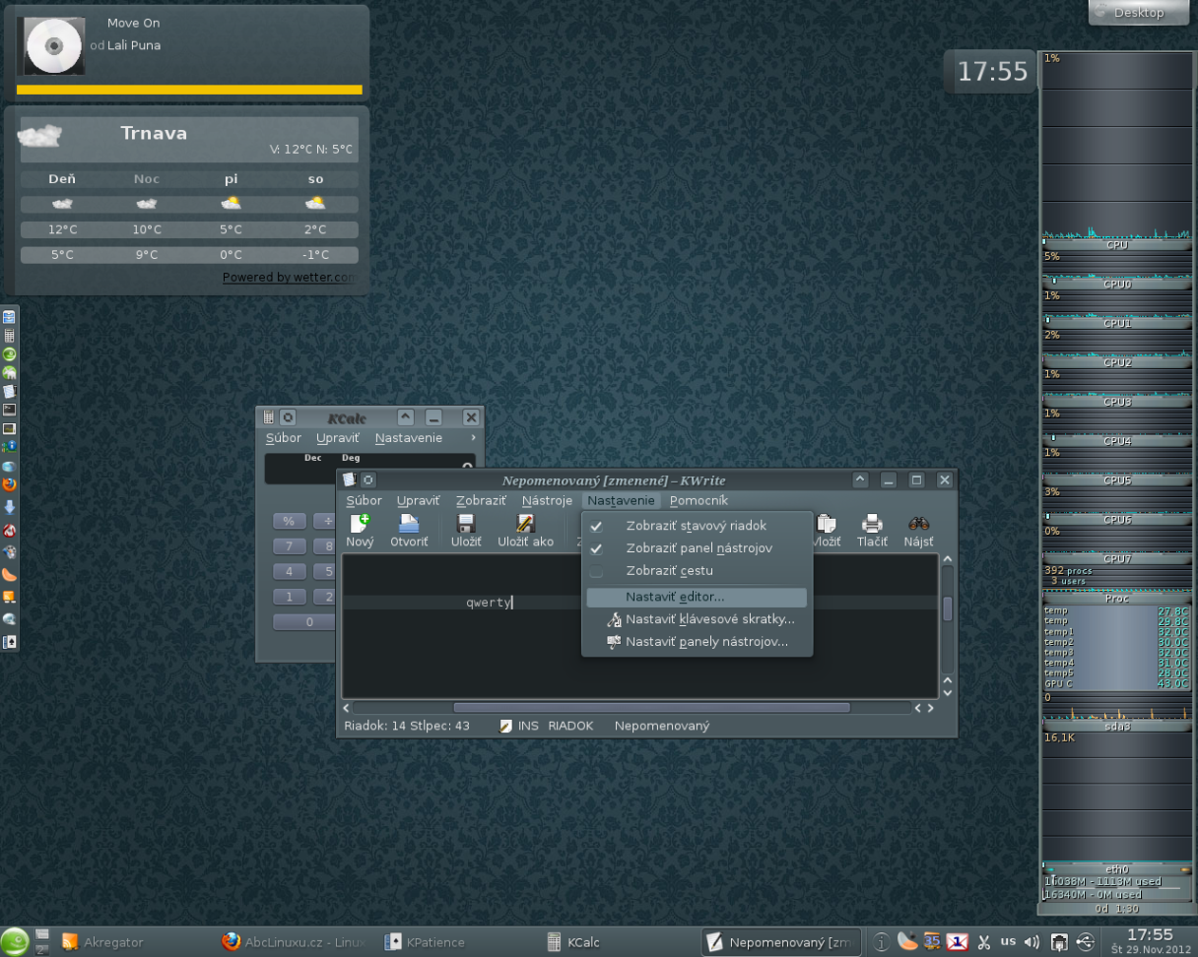Click the calendar tray icon showing 35
This screenshot has width=1198, height=957.
tap(932, 941)
